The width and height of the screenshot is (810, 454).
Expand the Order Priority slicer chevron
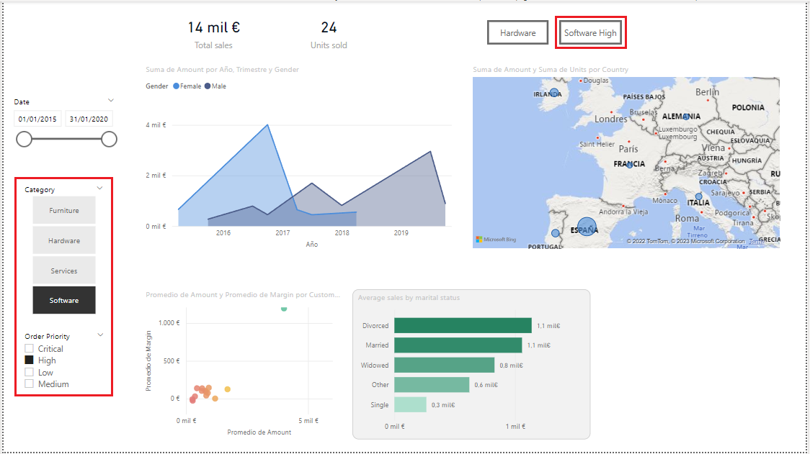tap(100, 335)
